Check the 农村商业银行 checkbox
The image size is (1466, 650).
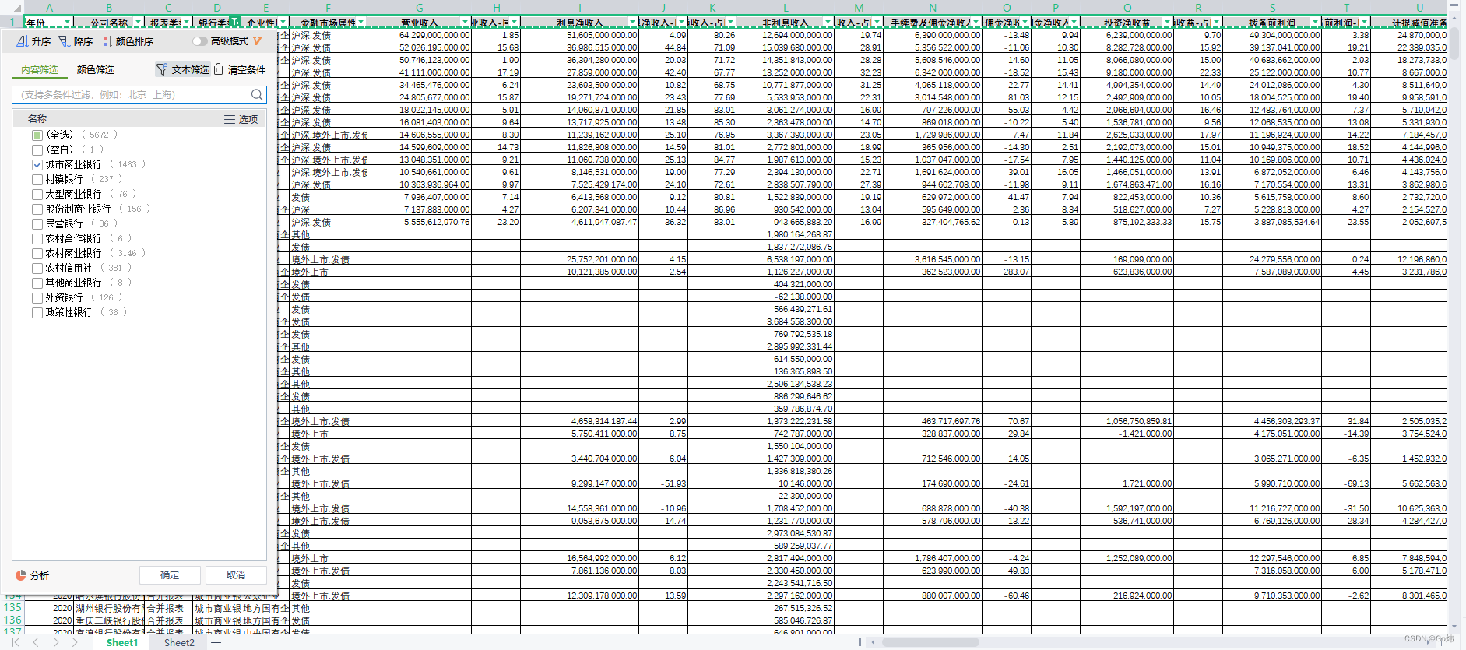(x=37, y=253)
